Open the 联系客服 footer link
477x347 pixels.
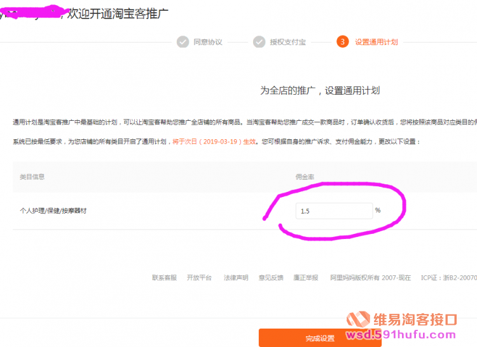pyautogui.click(x=164, y=278)
